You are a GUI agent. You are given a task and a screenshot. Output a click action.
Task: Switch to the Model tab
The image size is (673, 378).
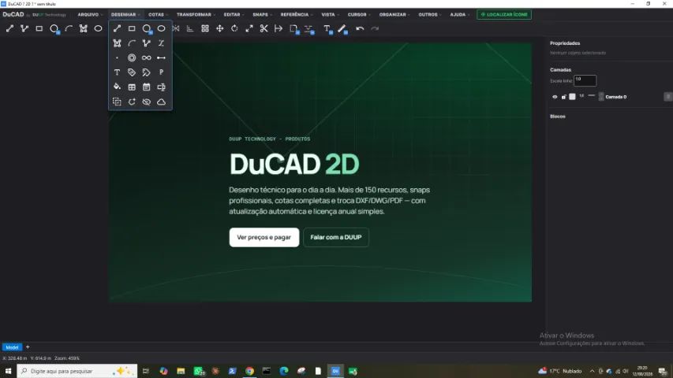[12, 347]
